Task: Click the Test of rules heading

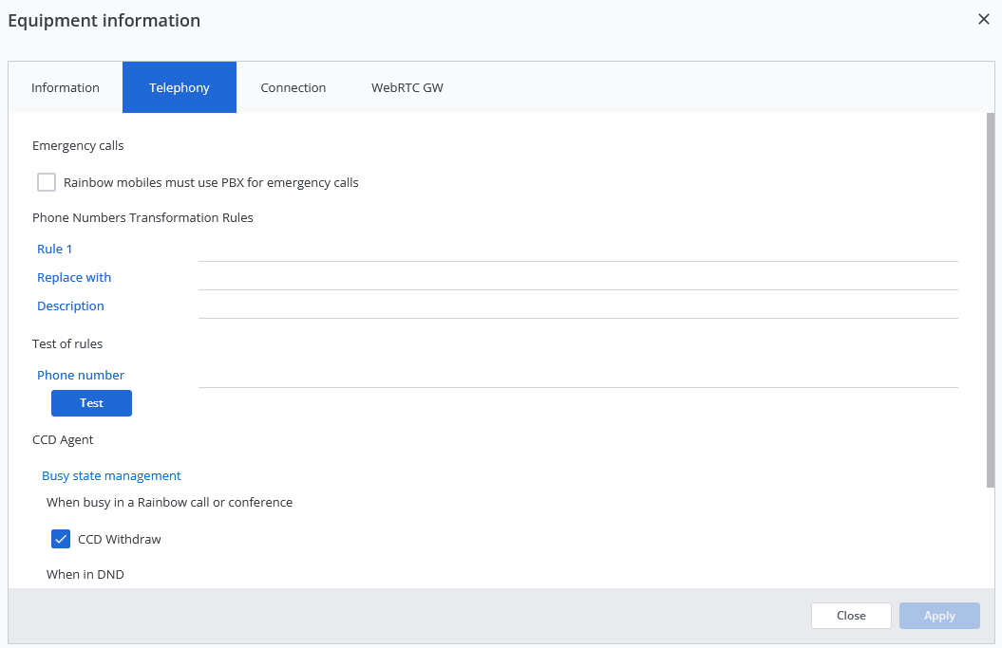Action: click(67, 343)
